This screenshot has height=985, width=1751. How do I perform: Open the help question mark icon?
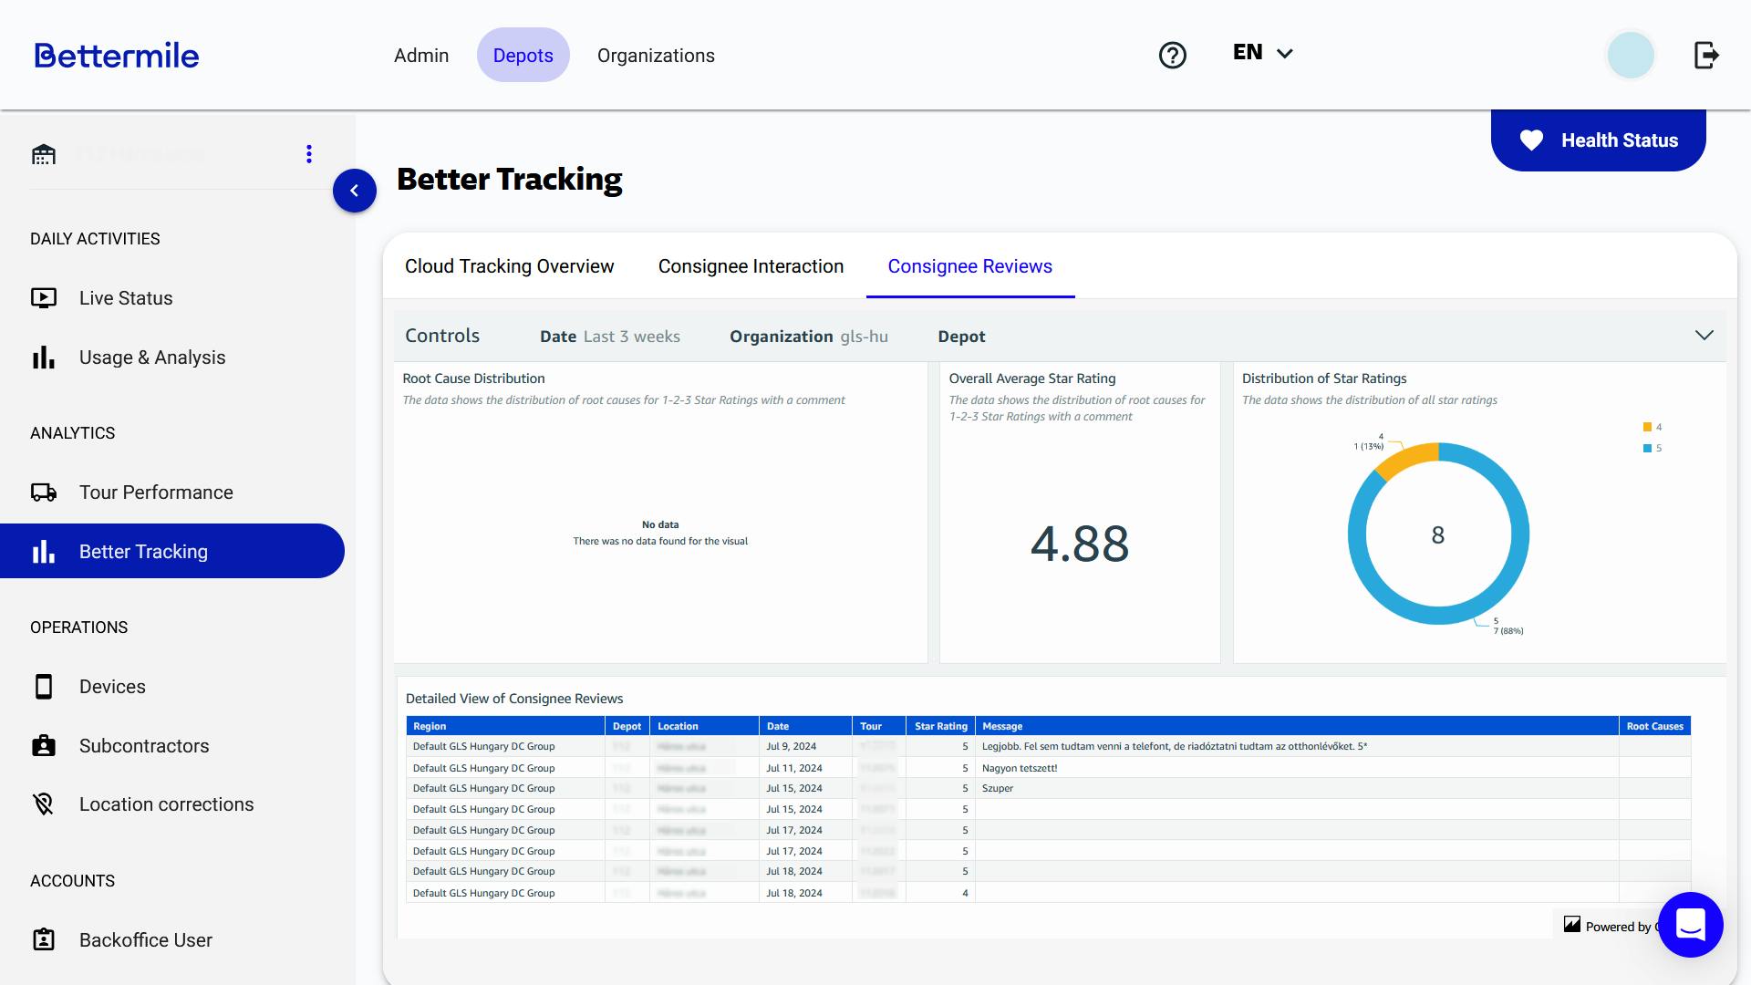1172,56
